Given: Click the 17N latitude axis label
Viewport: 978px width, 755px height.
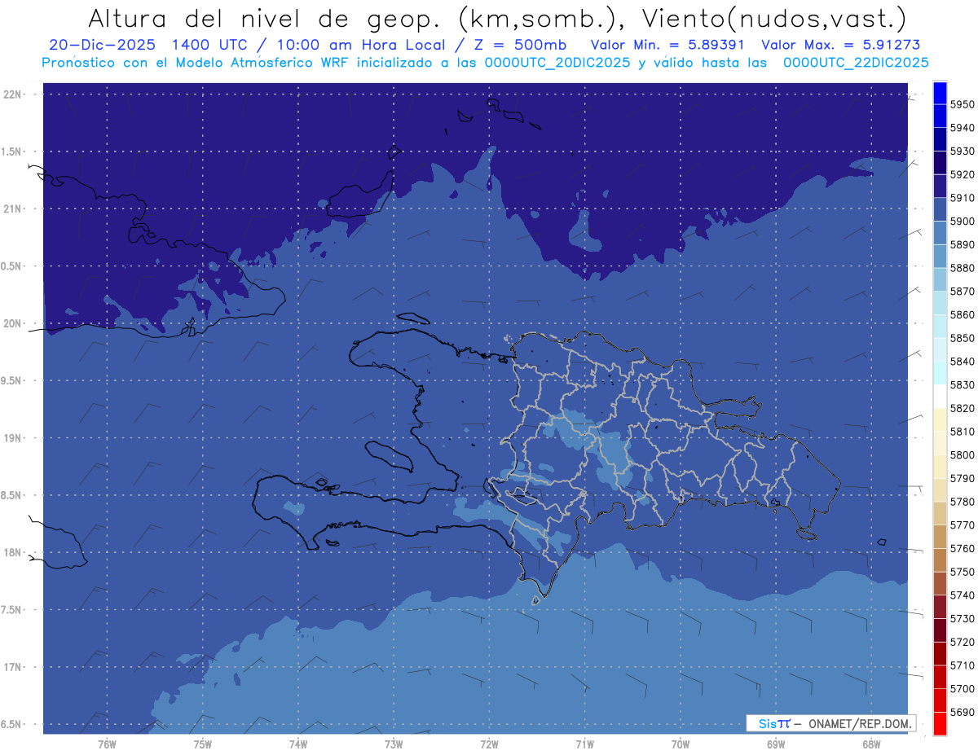Looking at the screenshot, I should point(13,667).
